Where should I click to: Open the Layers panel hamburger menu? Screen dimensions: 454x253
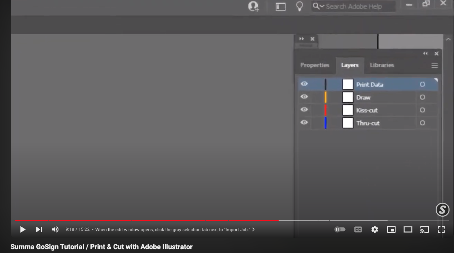point(435,66)
